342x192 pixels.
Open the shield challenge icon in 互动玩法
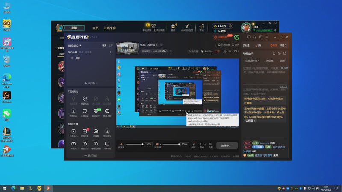(x=85, y=99)
